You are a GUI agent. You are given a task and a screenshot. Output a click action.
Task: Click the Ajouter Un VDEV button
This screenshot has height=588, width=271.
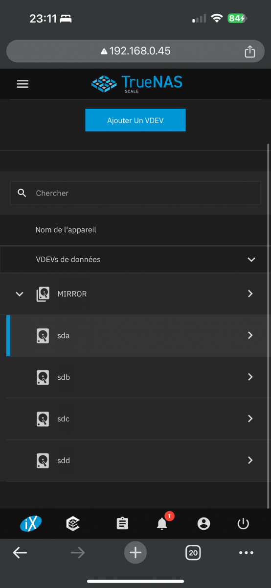(x=135, y=120)
